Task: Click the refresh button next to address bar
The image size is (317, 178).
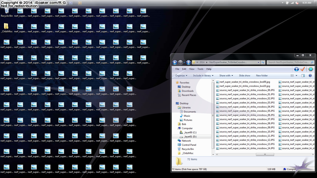Action: click(x=263, y=62)
